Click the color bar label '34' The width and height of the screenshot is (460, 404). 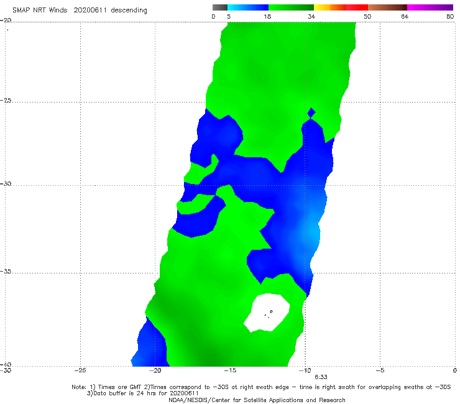pyautogui.click(x=311, y=17)
